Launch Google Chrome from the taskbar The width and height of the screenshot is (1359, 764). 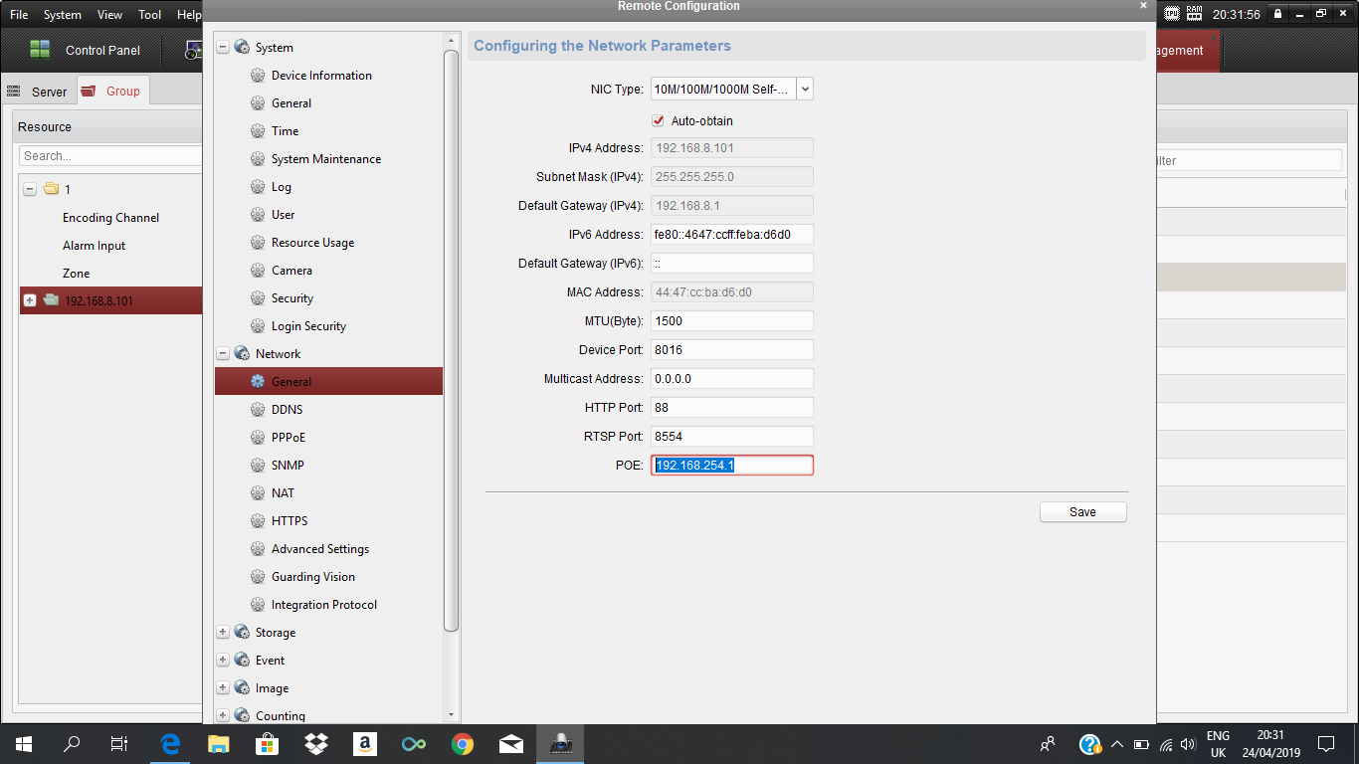[462, 744]
